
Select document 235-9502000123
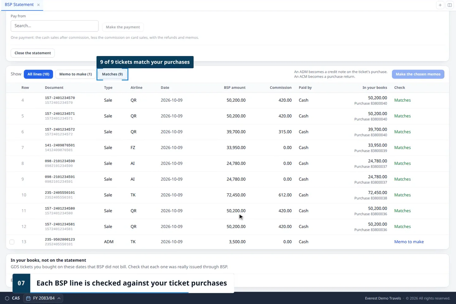point(60,240)
